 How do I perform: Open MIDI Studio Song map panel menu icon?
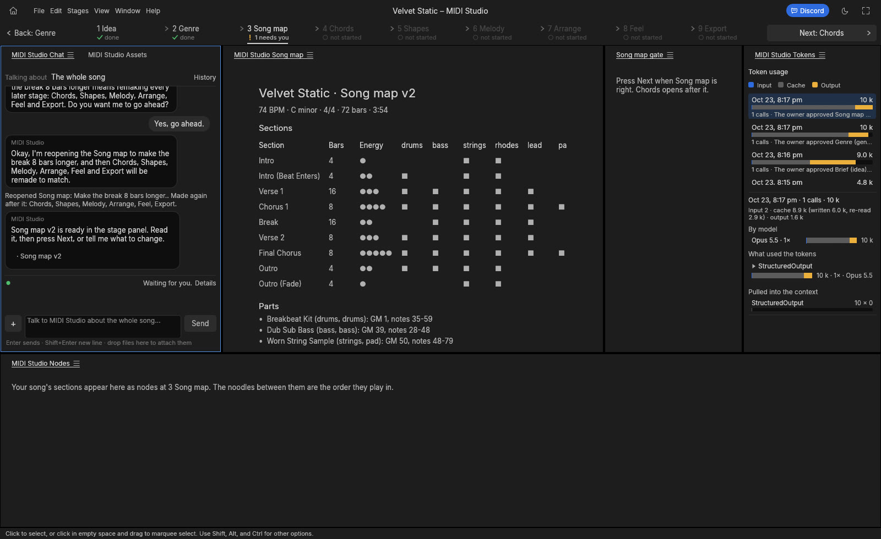[310, 55]
